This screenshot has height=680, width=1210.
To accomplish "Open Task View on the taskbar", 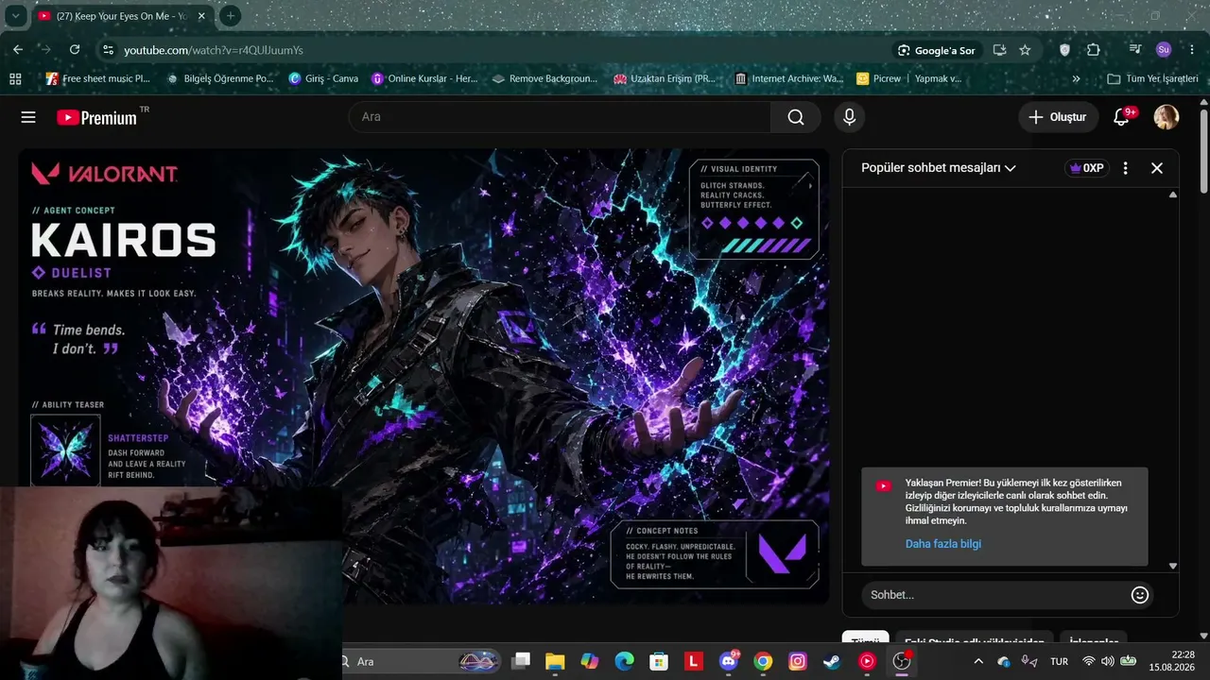I will [521, 662].
